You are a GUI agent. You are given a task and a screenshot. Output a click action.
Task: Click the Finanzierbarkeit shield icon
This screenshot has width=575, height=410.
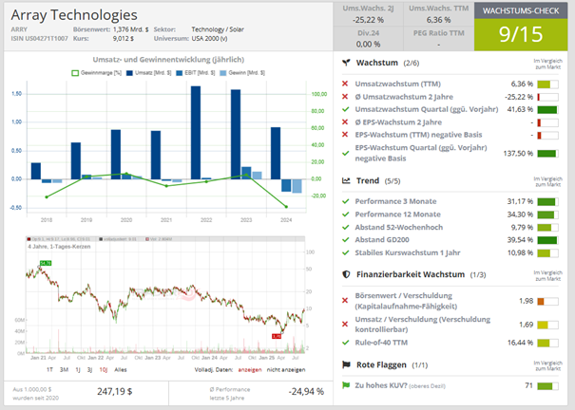pyautogui.click(x=346, y=274)
